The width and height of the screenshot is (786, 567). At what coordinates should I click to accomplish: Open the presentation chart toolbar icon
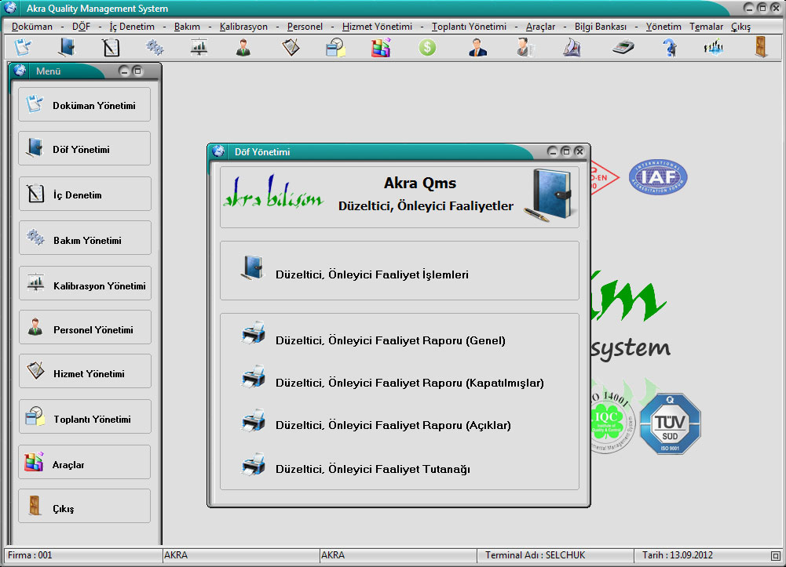tap(199, 48)
